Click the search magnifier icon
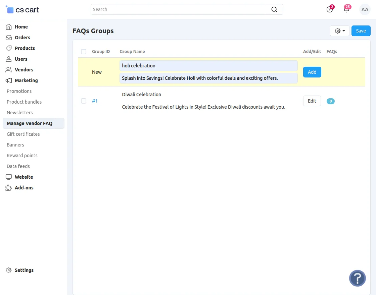Viewport: 376px width, 295px height. pyautogui.click(x=274, y=9)
